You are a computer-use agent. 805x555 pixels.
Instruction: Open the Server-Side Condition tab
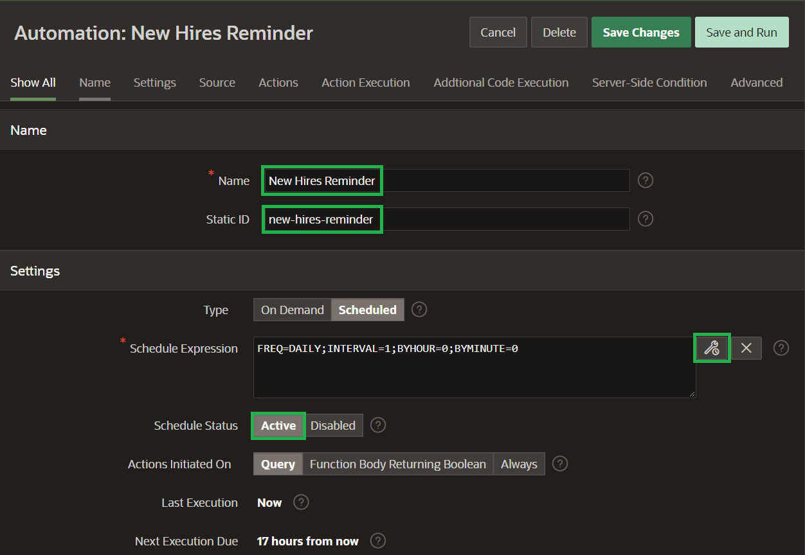pyautogui.click(x=649, y=83)
